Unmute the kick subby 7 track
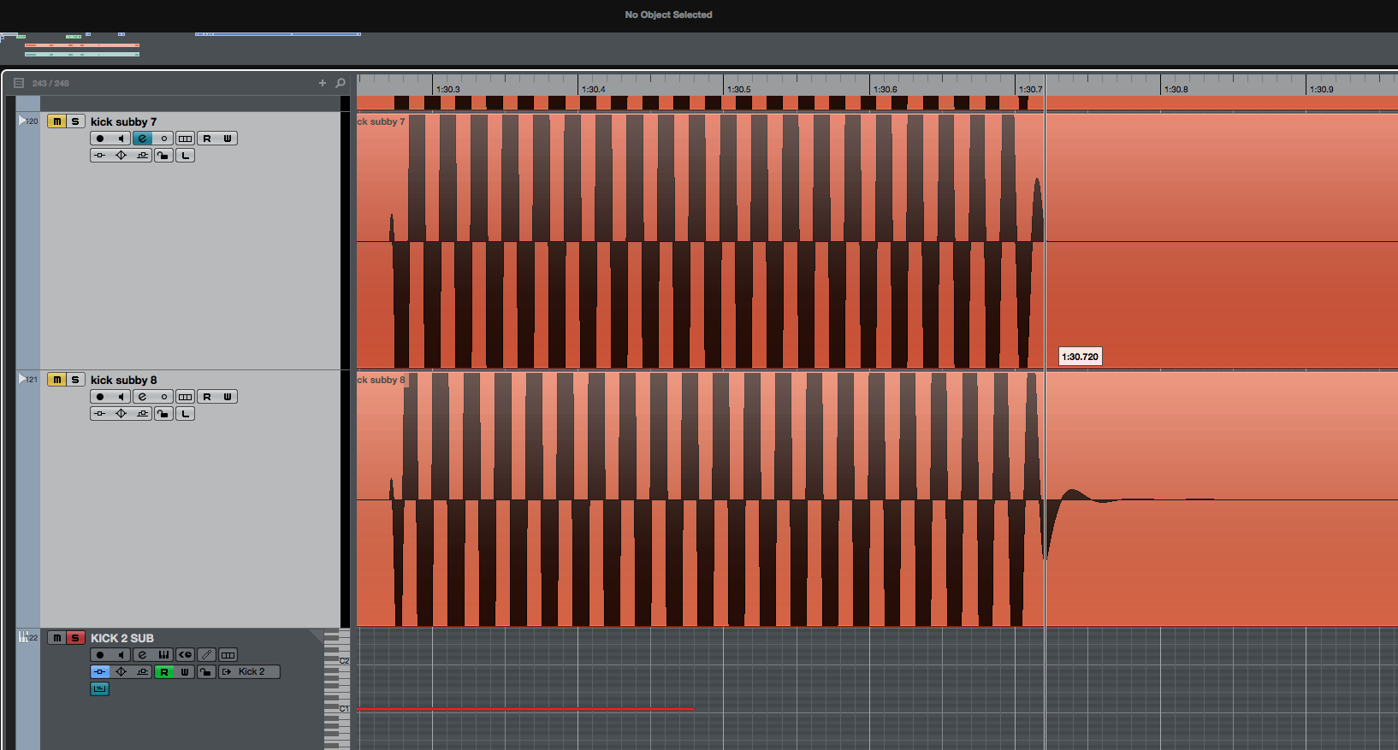Image resolution: width=1398 pixels, height=750 pixels. click(56, 121)
